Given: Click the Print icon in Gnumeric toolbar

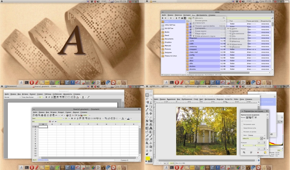Looking at the screenshot, I should 42,115.
